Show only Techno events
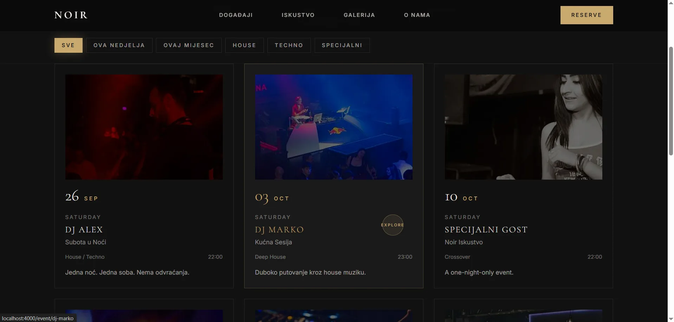 pos(289,45)
